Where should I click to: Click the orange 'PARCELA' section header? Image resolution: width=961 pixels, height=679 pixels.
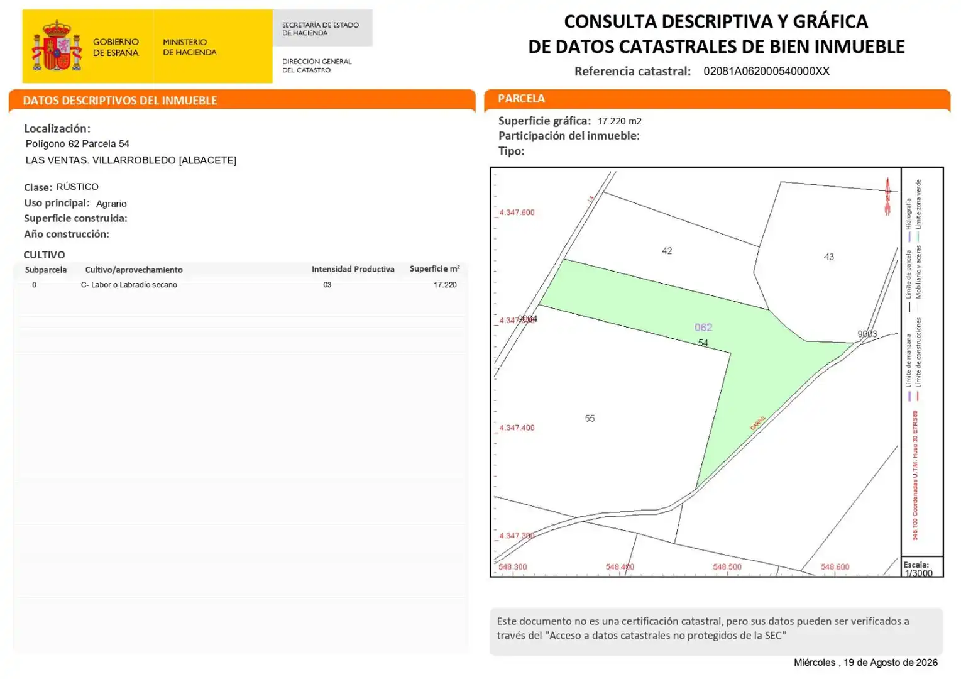(521, 98)
